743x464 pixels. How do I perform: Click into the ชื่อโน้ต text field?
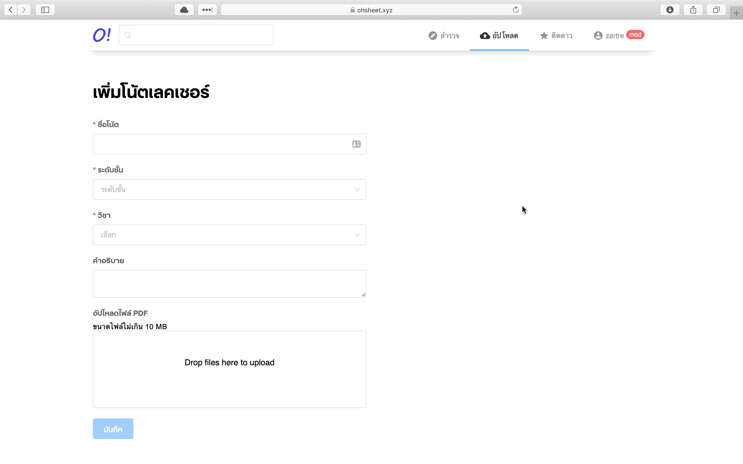[x=229, y=144]
